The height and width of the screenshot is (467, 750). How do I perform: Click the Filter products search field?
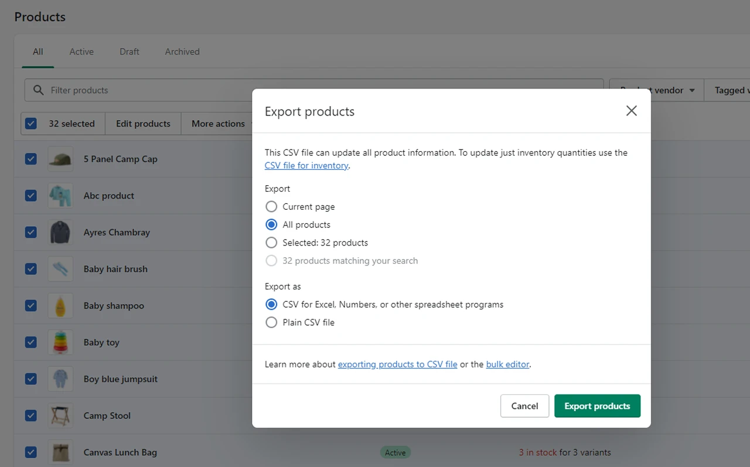tap(313, 90)
